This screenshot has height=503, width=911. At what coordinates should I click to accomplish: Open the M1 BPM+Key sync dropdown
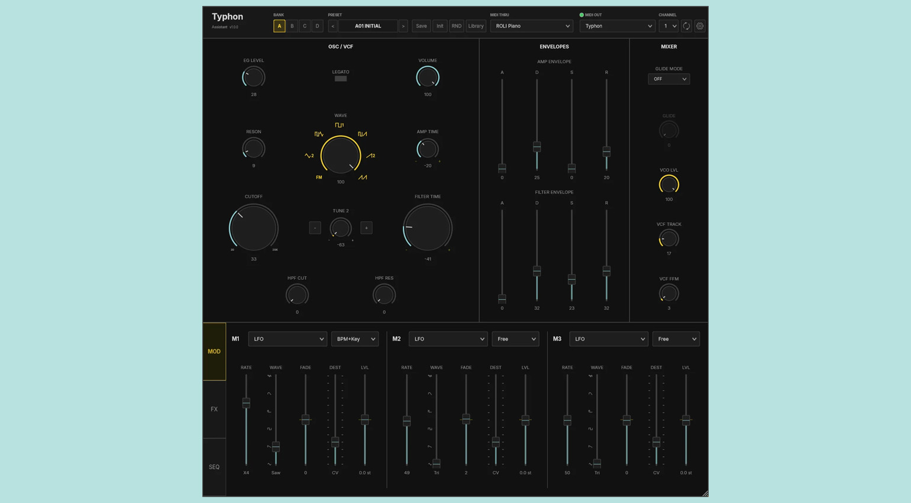355,339
